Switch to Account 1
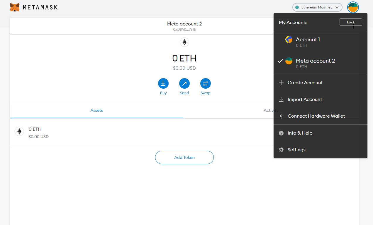The width and height of the screenshot is (373, 225). [321, 42]
